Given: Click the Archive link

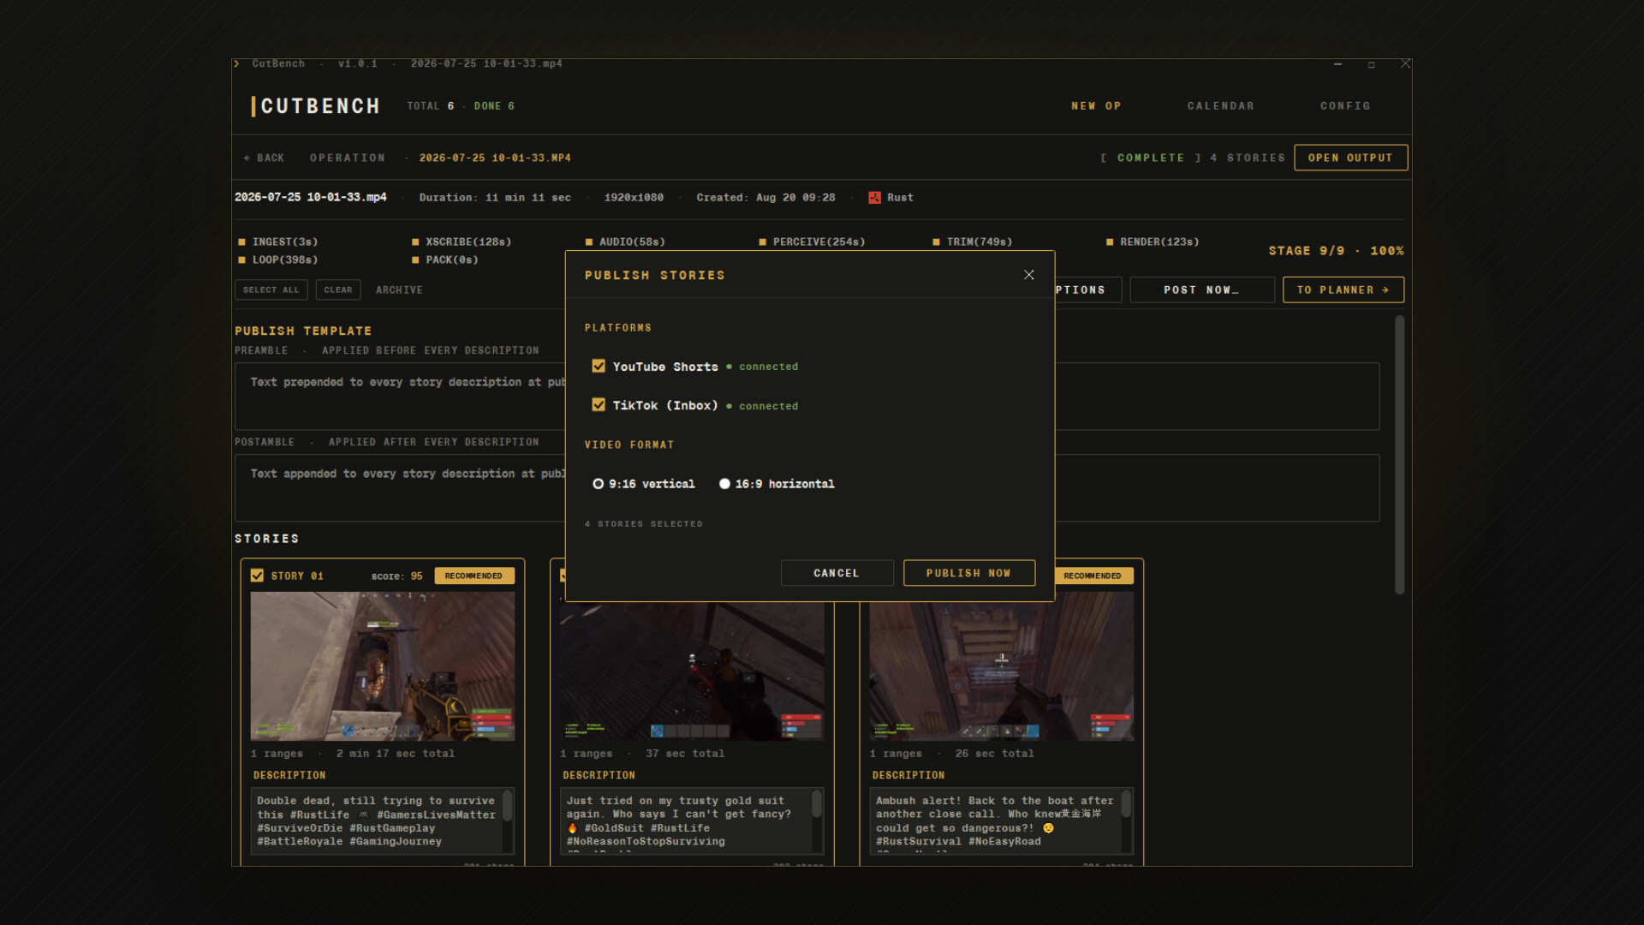Looking at the screenshot, I should coord(399,289).
